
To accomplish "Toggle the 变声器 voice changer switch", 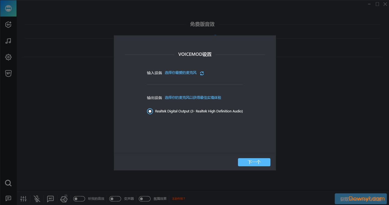I will tap(115, 199).
